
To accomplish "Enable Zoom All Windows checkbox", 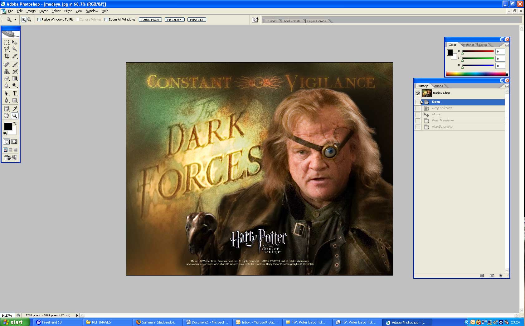I will coord(106,20).
